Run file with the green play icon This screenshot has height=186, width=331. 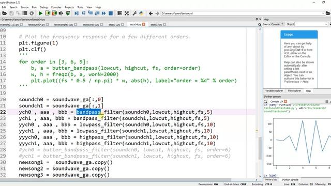tap(40, 13)
